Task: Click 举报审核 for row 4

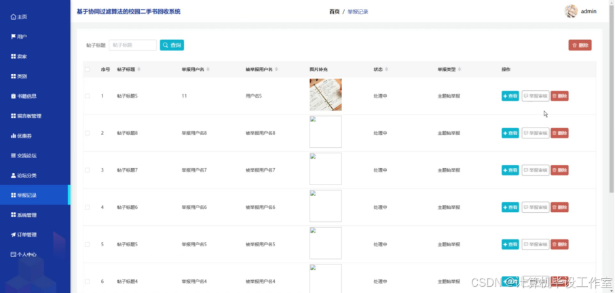Action: coord(536,208)
